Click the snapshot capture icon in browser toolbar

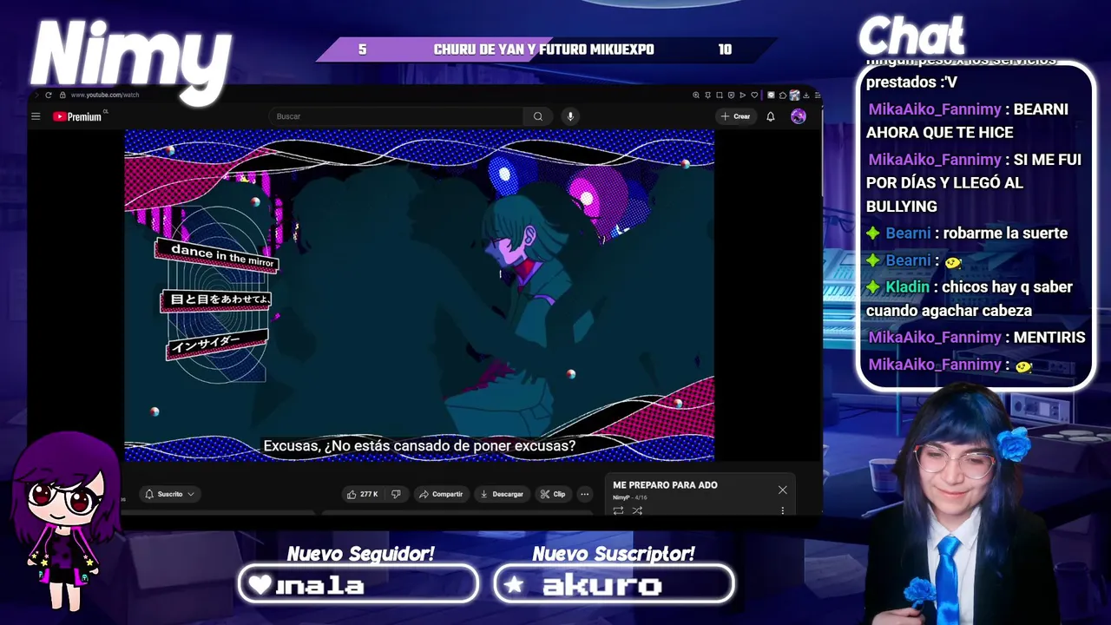point(720,95)
